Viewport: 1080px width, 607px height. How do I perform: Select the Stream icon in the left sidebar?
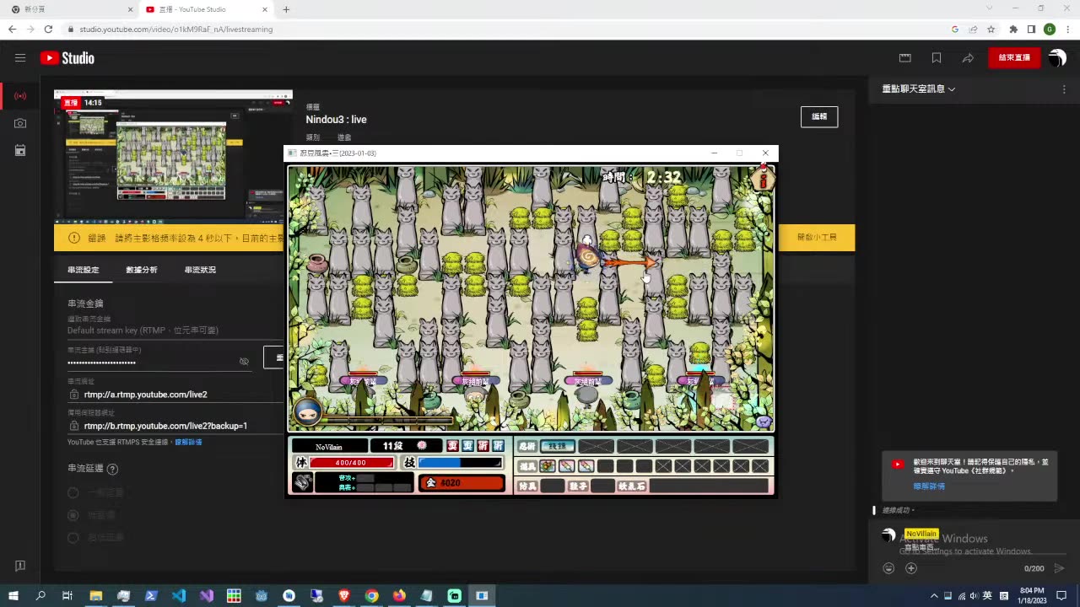(20, 95)
